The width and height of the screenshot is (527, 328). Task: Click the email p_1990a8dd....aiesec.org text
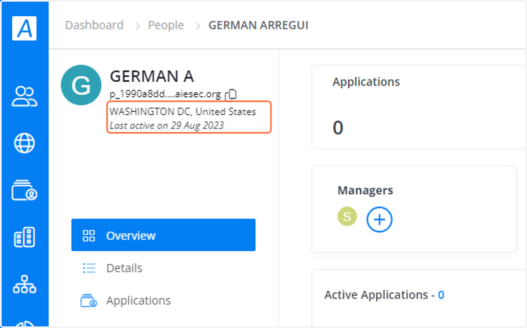[165, 94]
